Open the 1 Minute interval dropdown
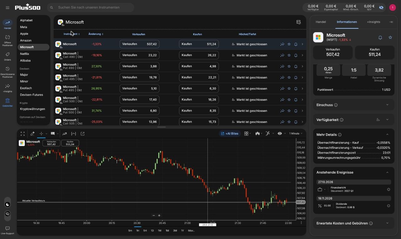Viewport: 401px width, 239px height. point(296,133)
